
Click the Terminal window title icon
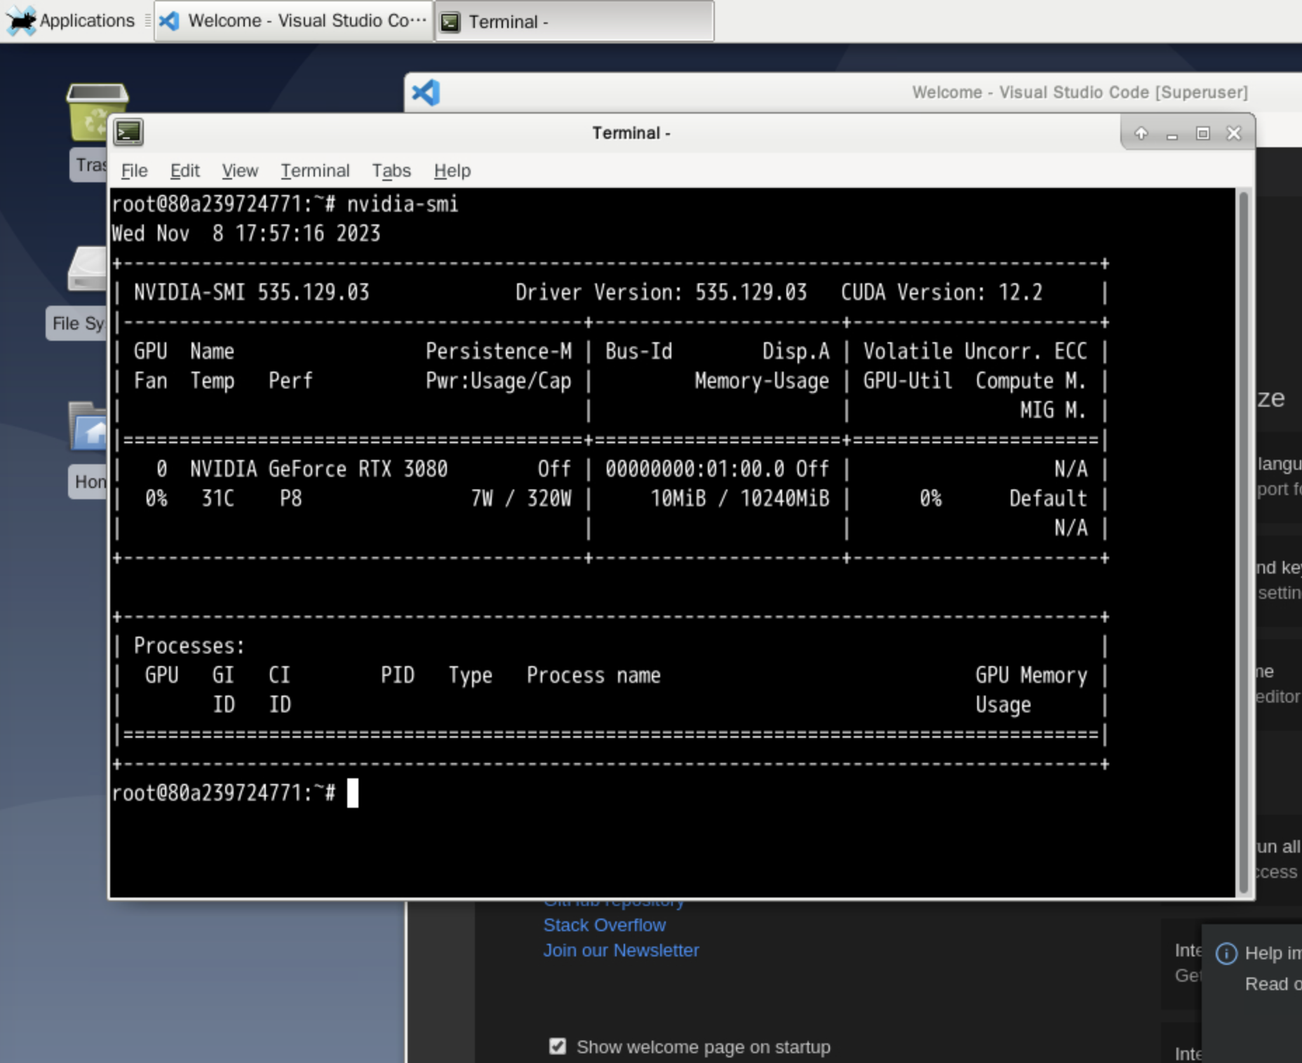[129, 133]
